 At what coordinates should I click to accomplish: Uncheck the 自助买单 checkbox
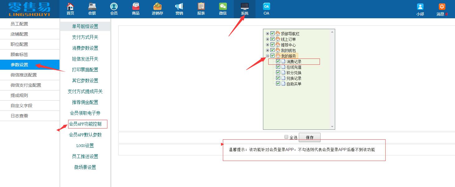click(x=278, y=84)
